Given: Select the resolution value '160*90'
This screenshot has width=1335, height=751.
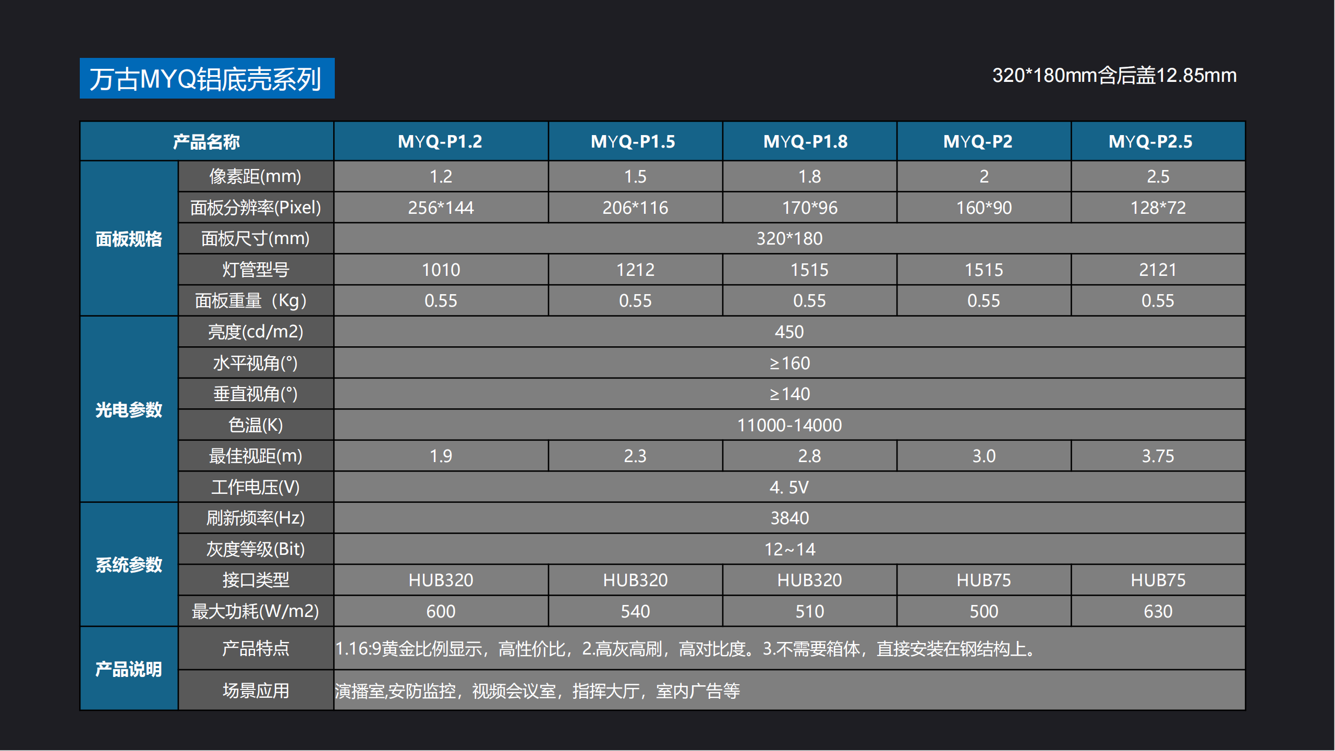Looking at the screenshot, I should pyautogui.click(x=984, y=208).
